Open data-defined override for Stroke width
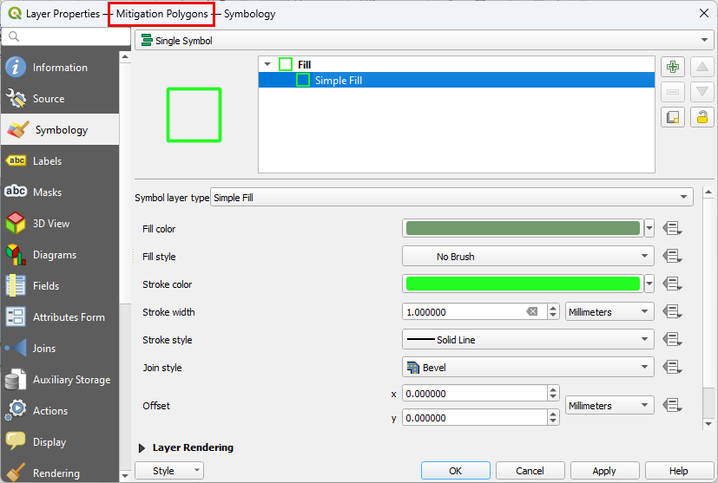This screenshot has height=483, width=718. coord(672,312)
